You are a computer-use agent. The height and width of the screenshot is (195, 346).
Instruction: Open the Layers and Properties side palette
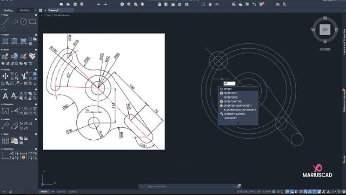coord(344,42)
